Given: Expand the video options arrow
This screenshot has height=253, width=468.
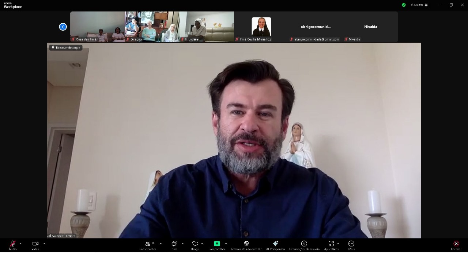Looking at the screenshot, I should [44, 244].
